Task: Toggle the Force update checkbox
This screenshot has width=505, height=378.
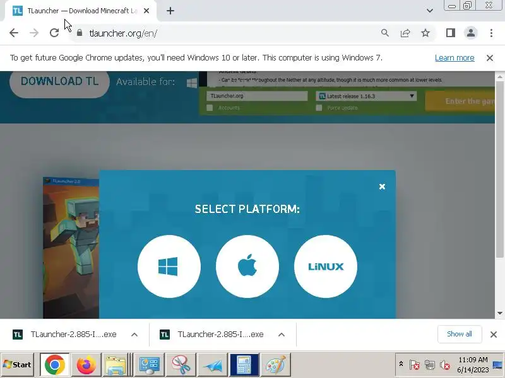Action: pos(319,108)
